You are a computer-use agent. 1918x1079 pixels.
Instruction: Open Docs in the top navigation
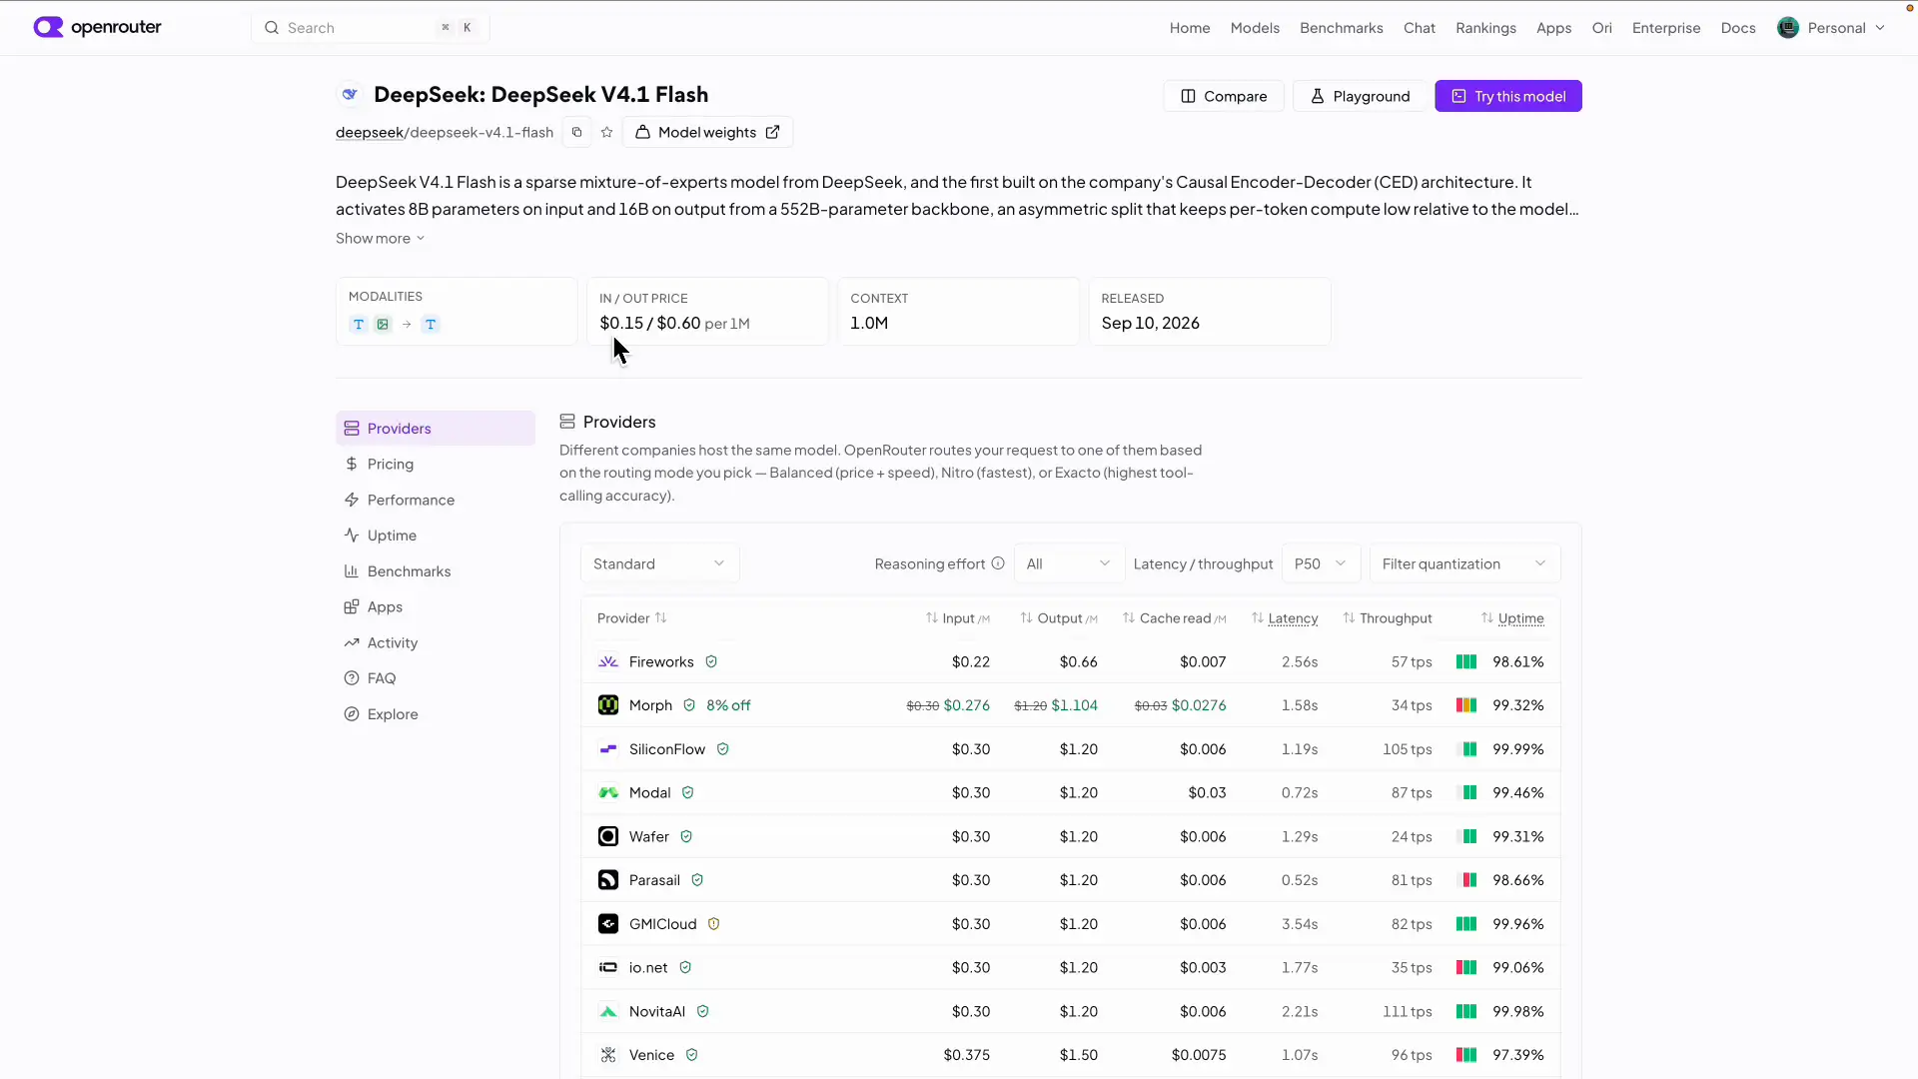1738,28
